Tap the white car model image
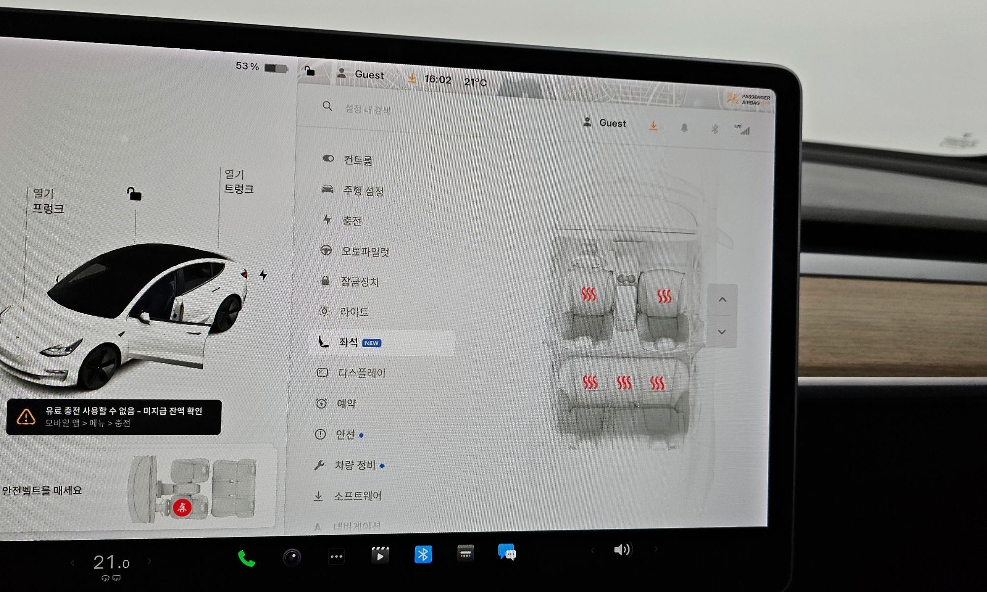 (123, 316)
